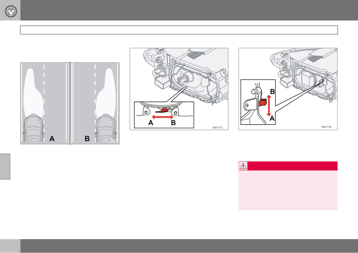Click the page number box in footer
The image size is (358, 253).
point(10,246)
